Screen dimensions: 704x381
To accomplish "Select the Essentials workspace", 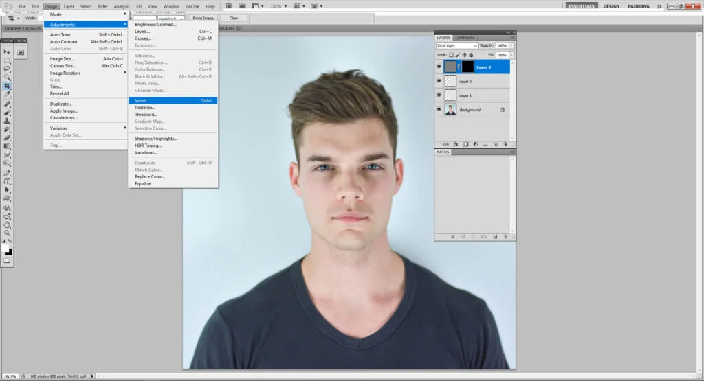I will (582, 6).
